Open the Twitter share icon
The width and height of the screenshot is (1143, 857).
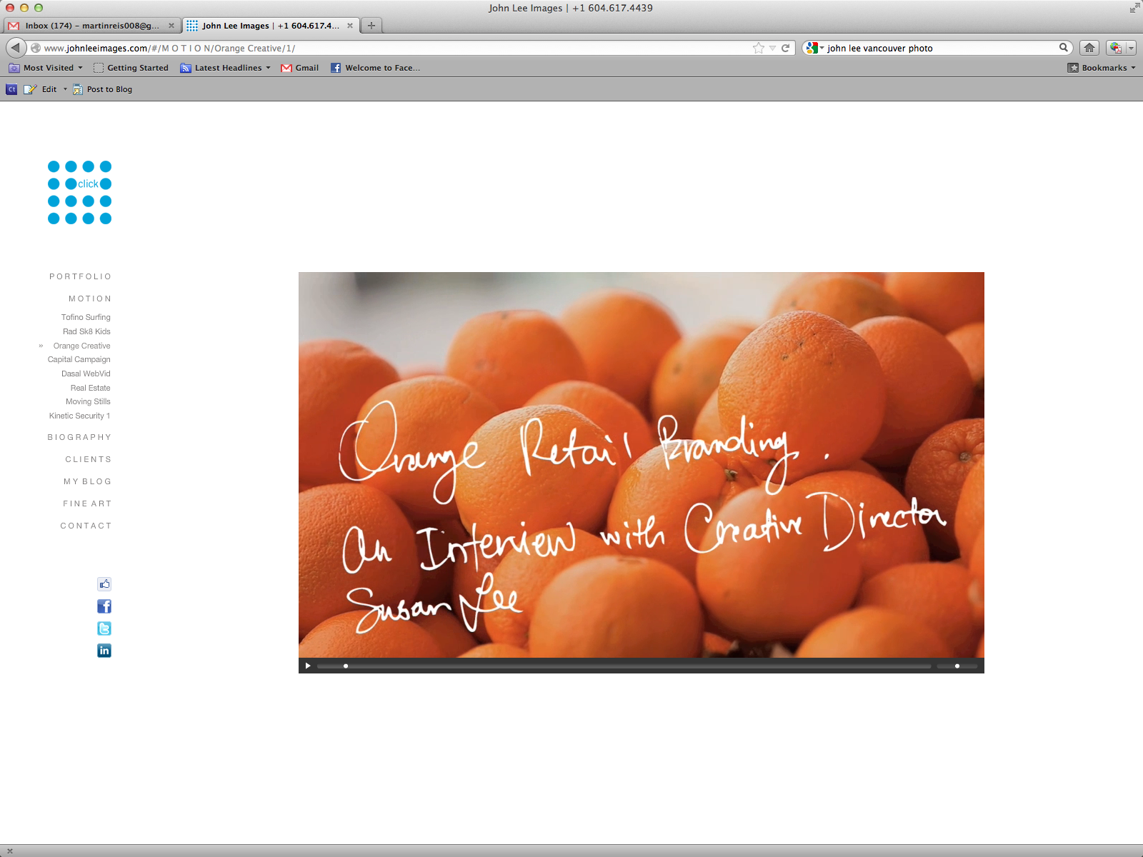[104, 628]
